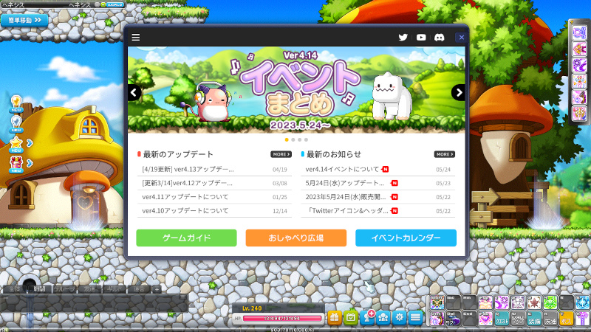Image resolution: width=591 pixels, height=332 pixels.
Task: Open 「Twitterアイコン&ヘッダ... notice
Action: coord(378,211)
